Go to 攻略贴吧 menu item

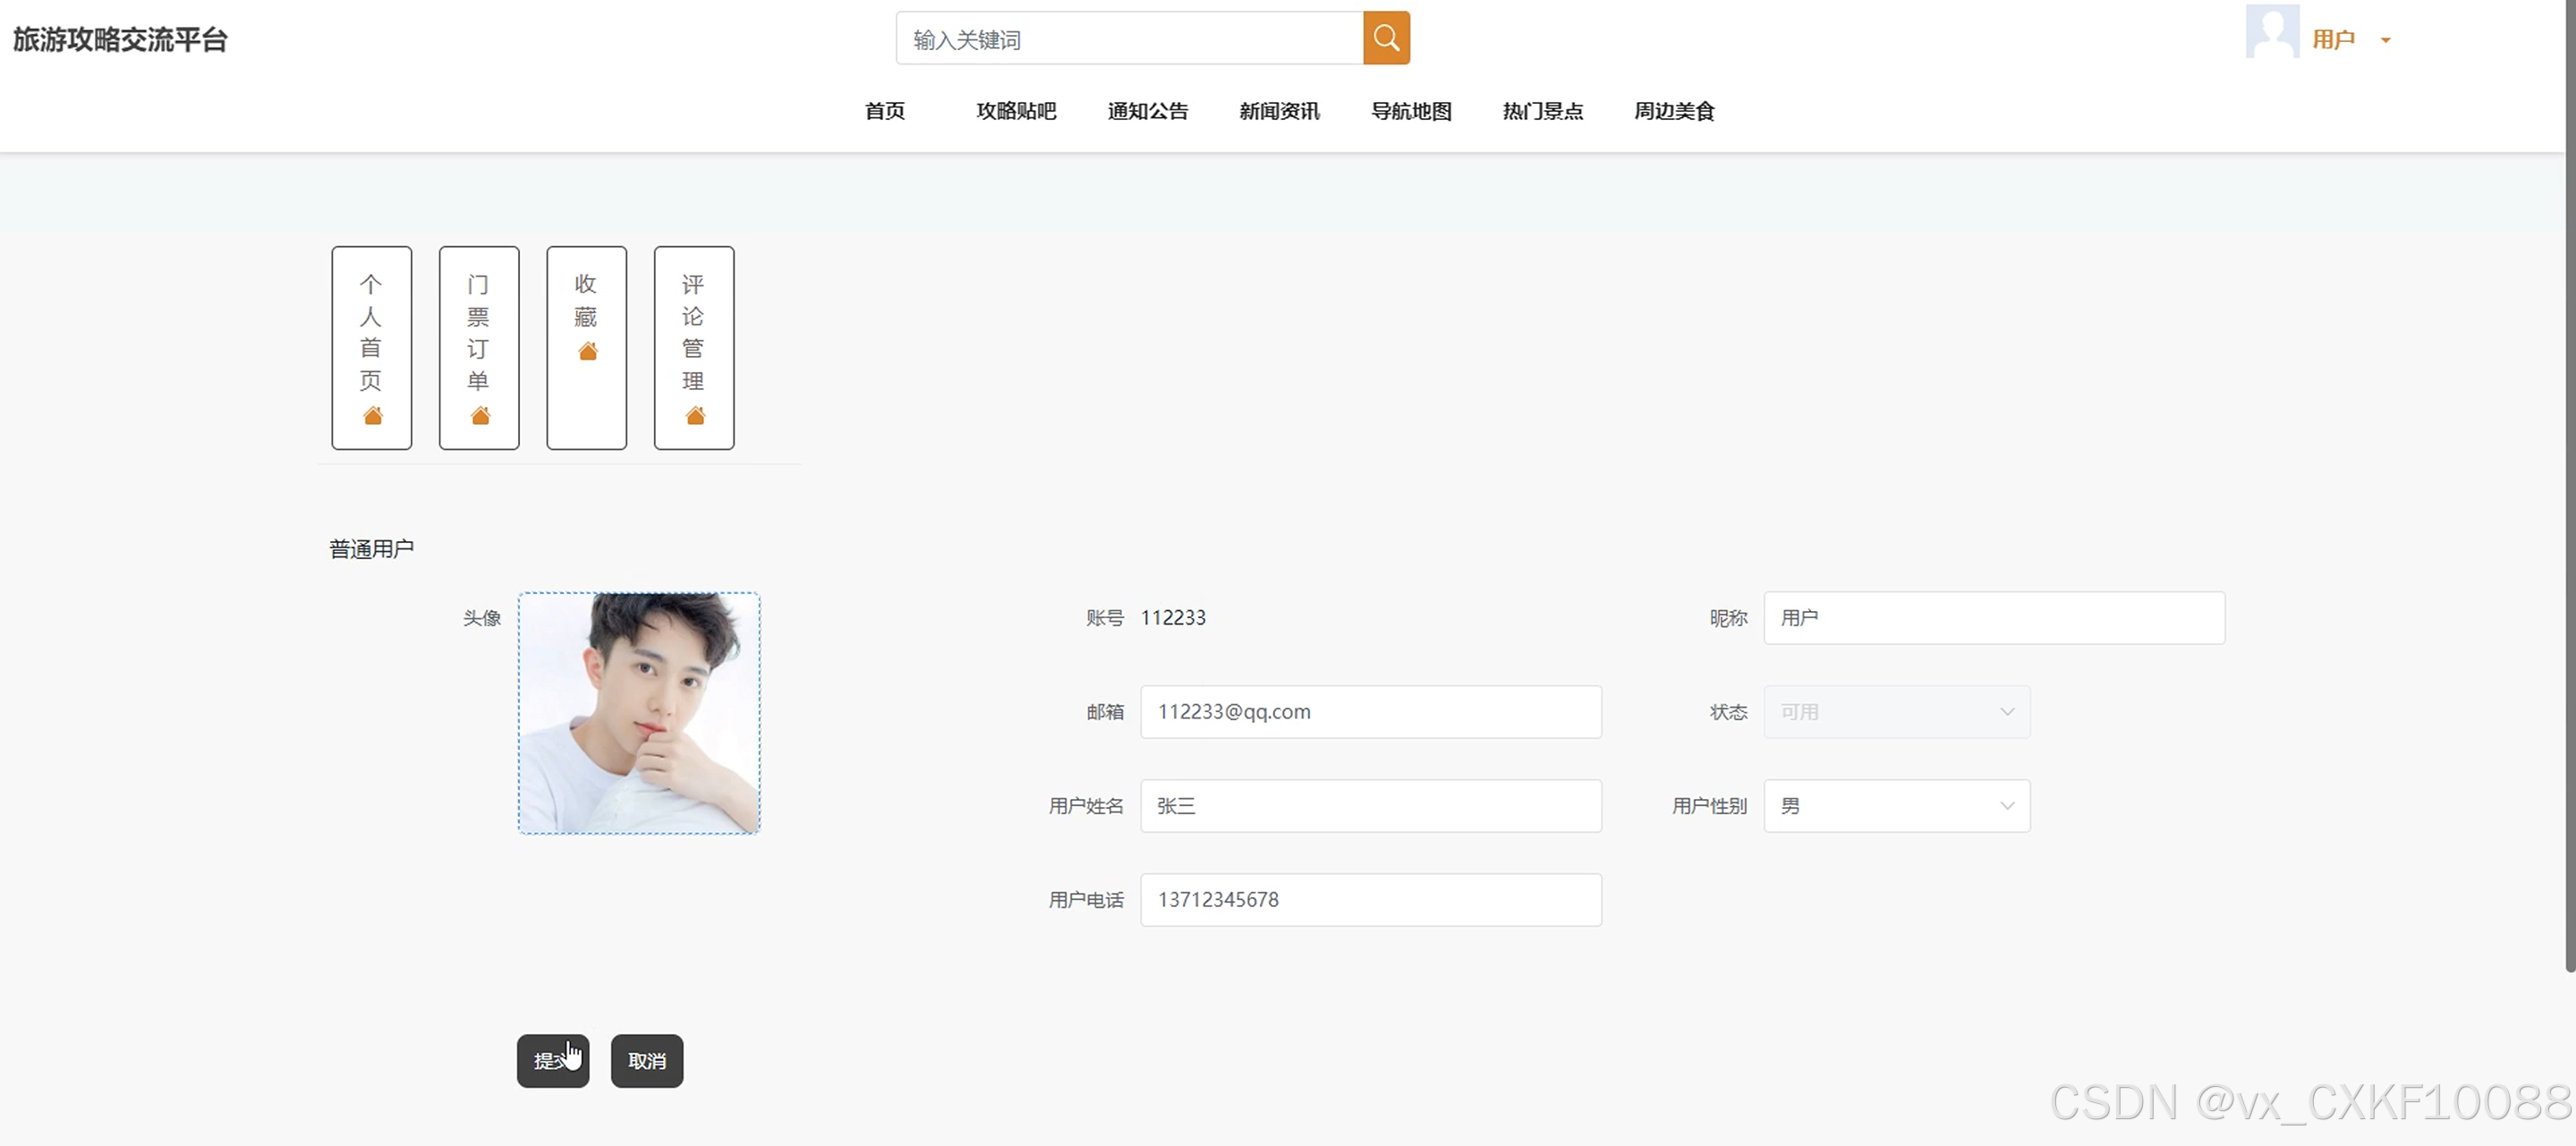(1016, 111)
